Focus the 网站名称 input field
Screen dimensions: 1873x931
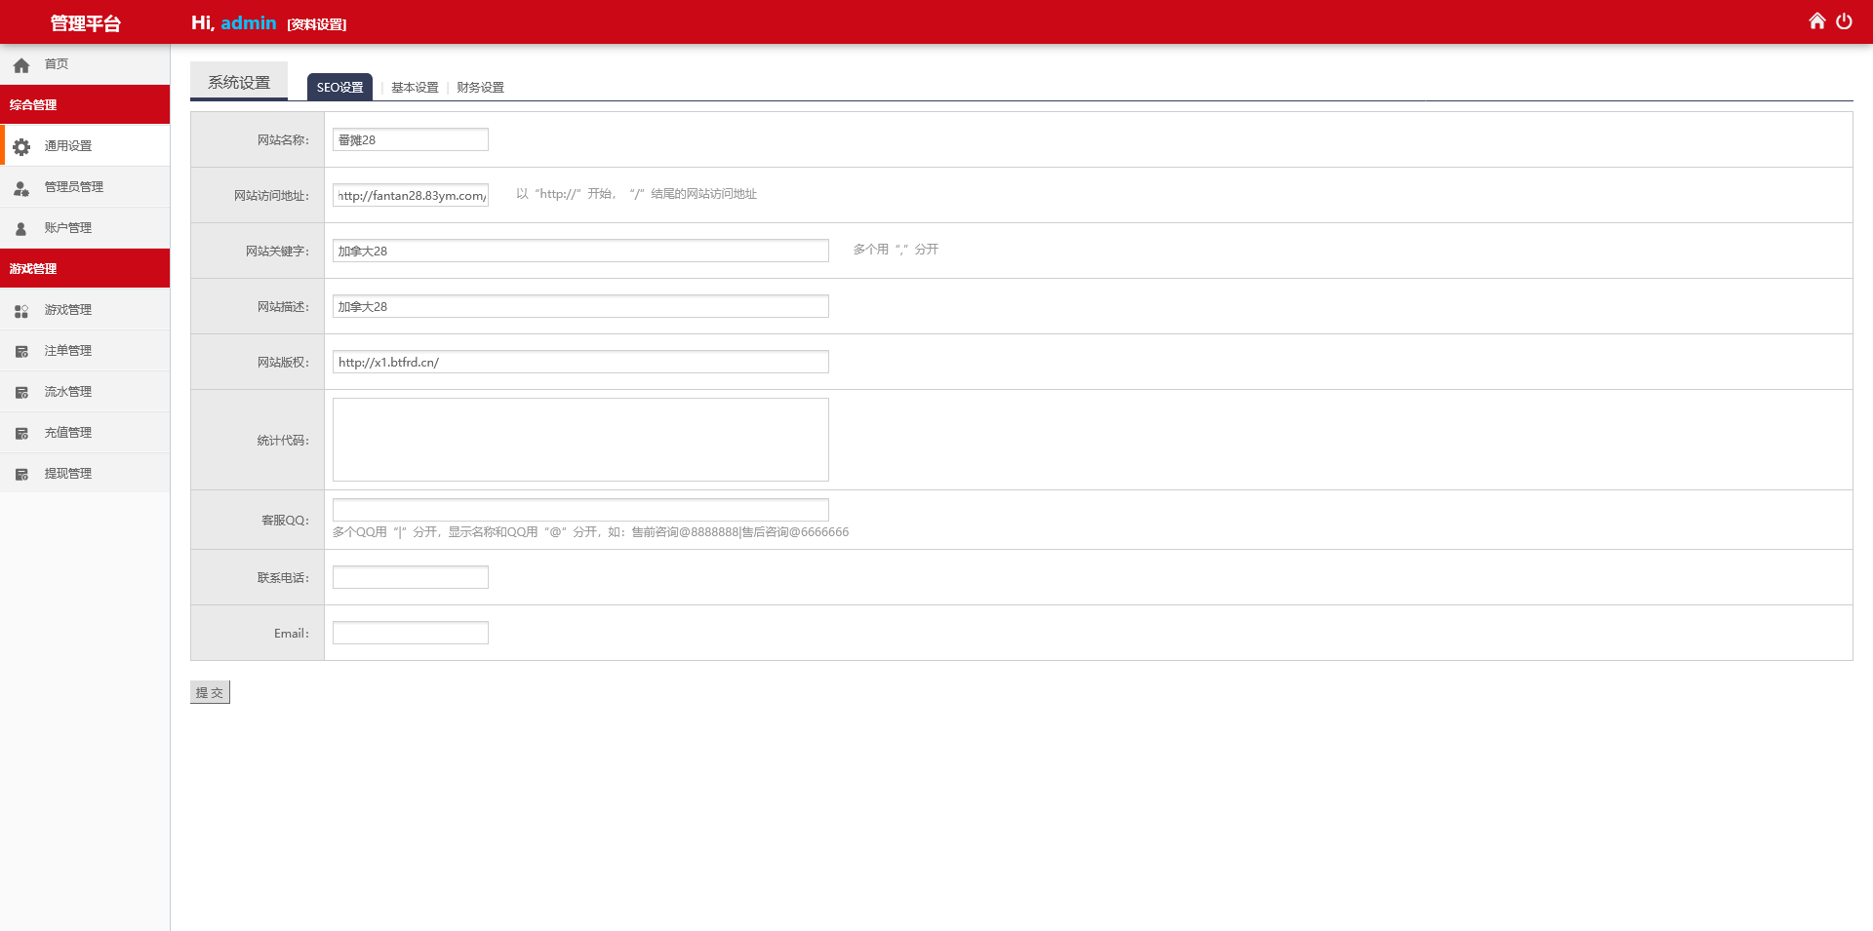pyautogui.click(x=411, y=139)
